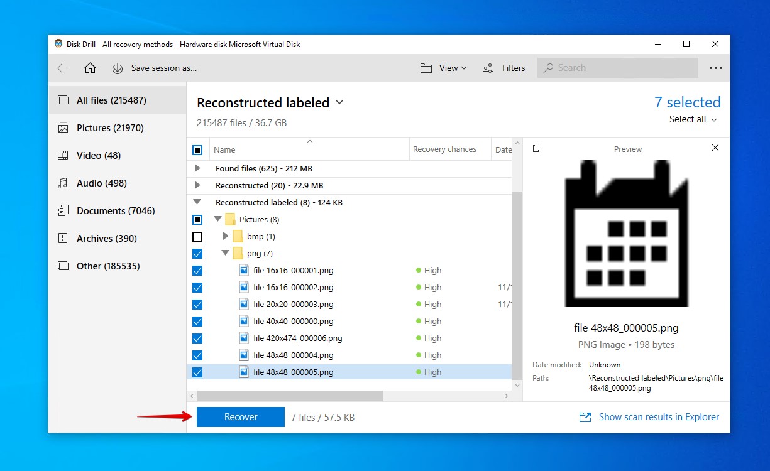Click Save session as... button

(x=163, y=68)
